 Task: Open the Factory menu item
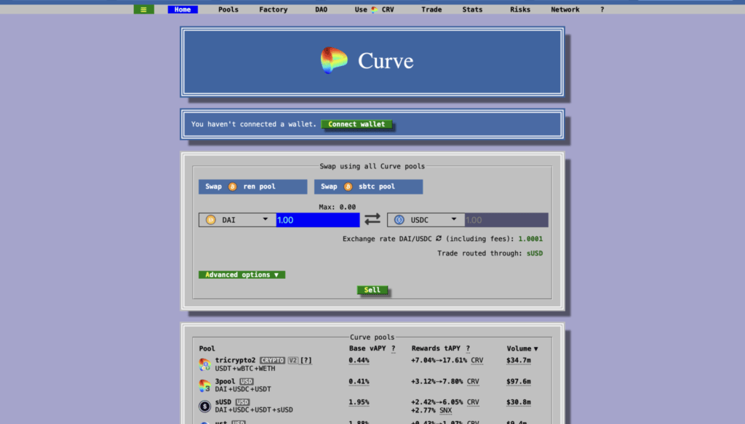click(x=274, y=9)
